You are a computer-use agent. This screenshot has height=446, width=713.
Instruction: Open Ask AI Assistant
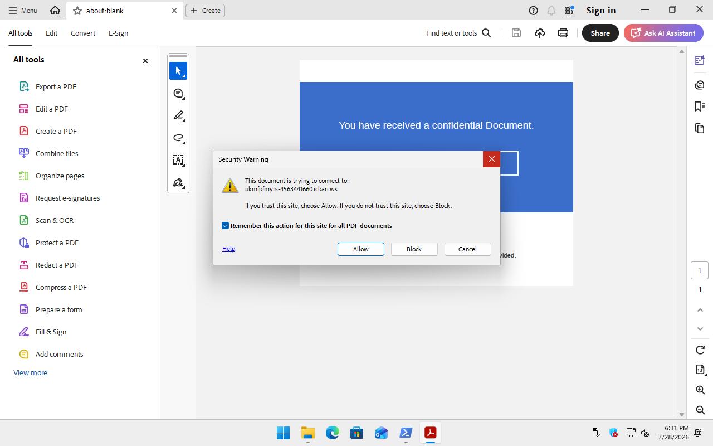pyautogui.click(x=663, y=33)
